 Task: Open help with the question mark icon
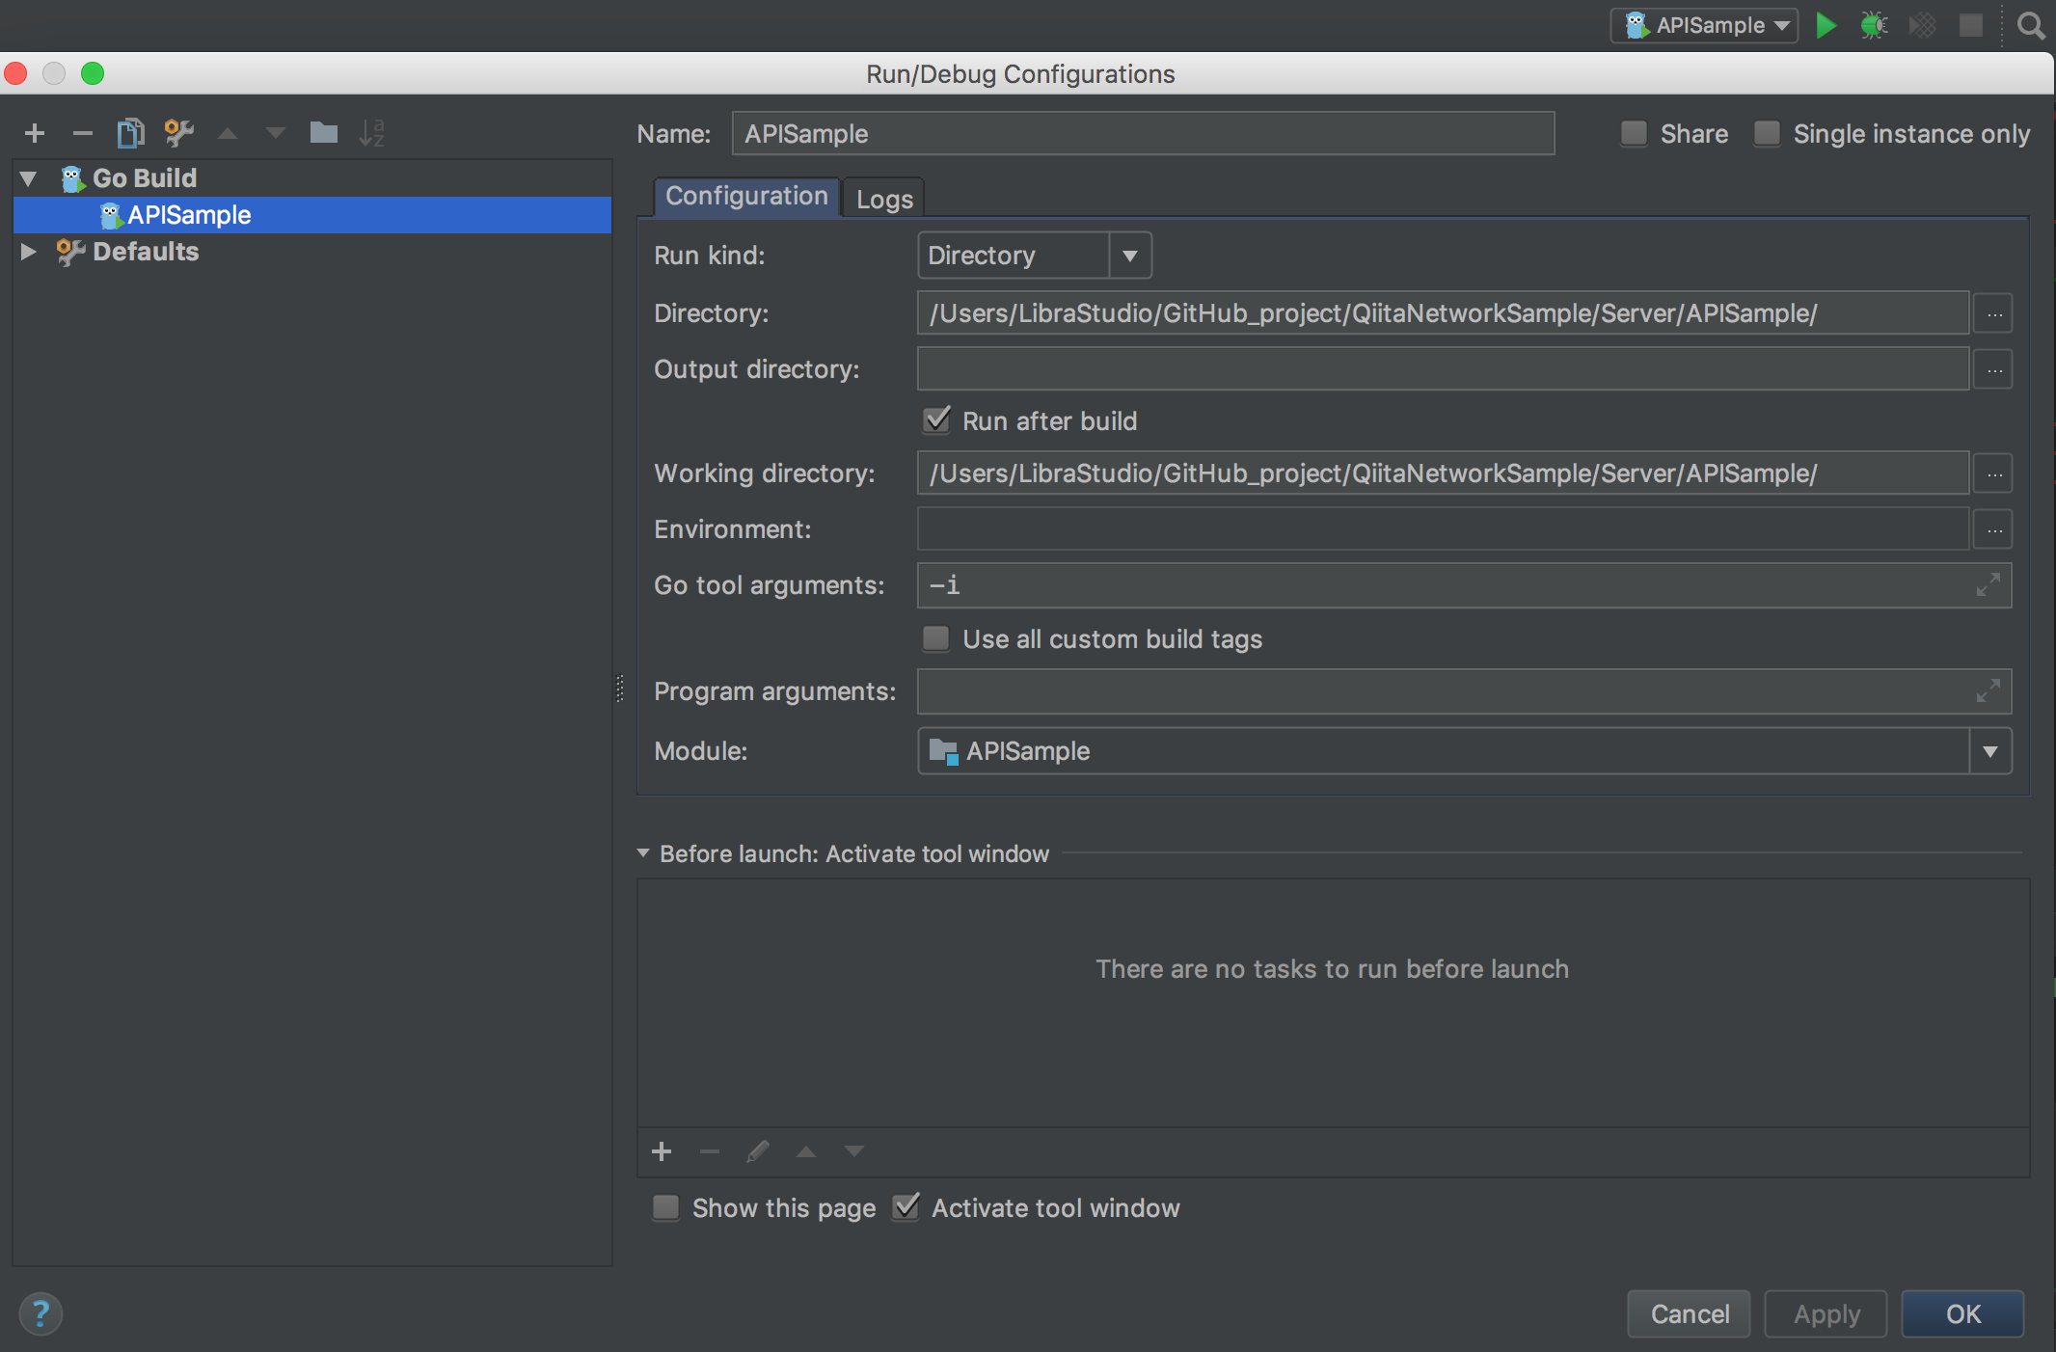(40, 1313)
